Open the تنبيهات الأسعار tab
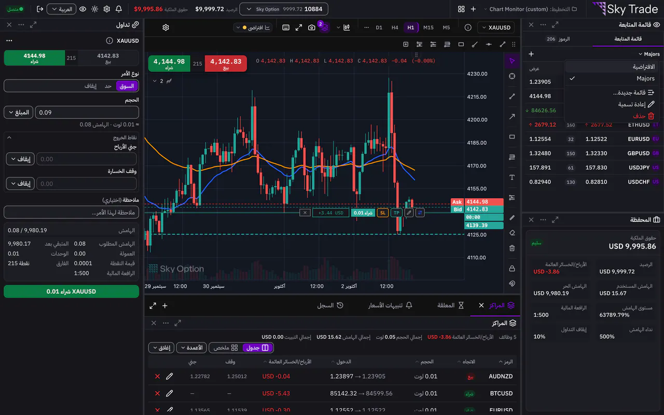Screen dimensions: 664x415 [x=390, y=306]
